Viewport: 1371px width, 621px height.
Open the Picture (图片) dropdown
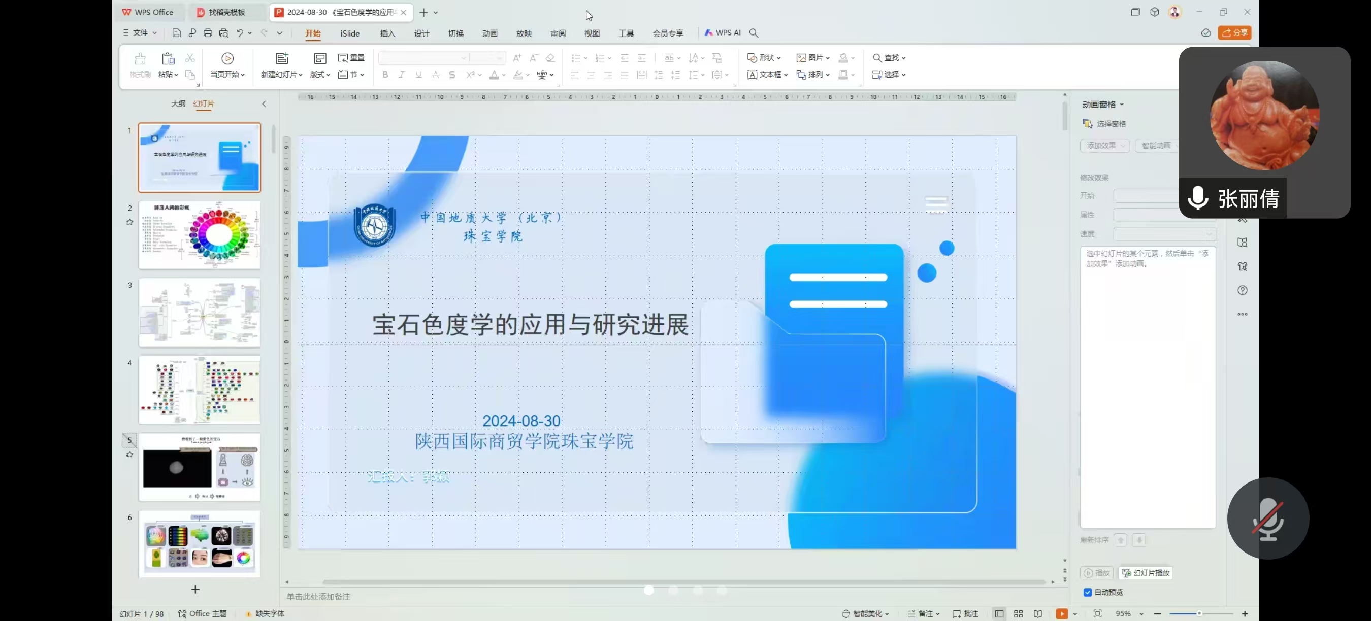(x=813, y=58)
